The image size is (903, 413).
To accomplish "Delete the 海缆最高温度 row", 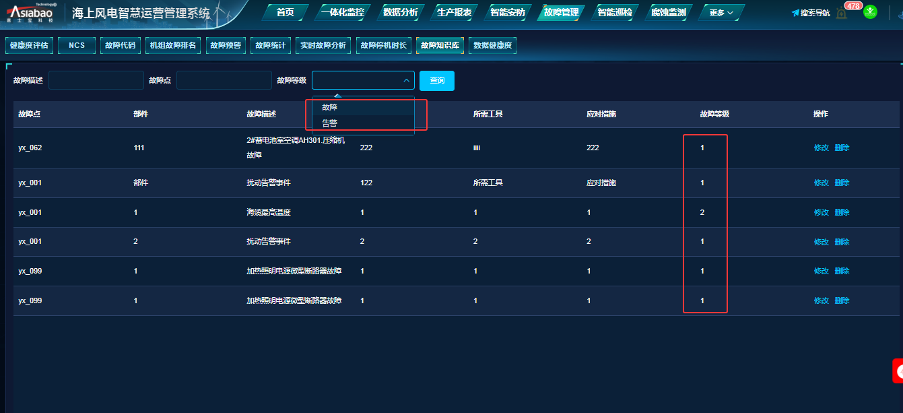I will (842, 212).
